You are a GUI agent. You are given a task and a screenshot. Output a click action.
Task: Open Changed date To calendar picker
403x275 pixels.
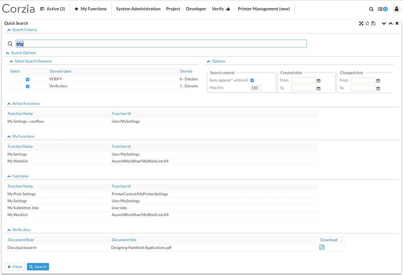tap(378, 88)
